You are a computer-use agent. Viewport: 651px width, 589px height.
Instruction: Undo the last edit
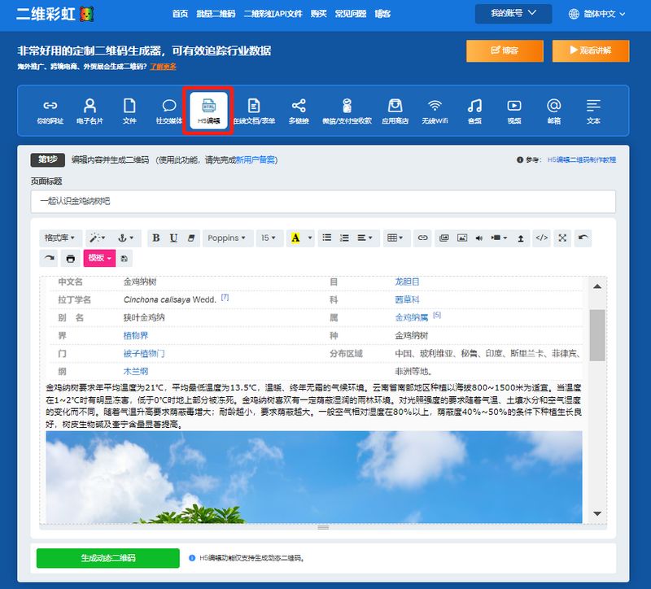583,238
